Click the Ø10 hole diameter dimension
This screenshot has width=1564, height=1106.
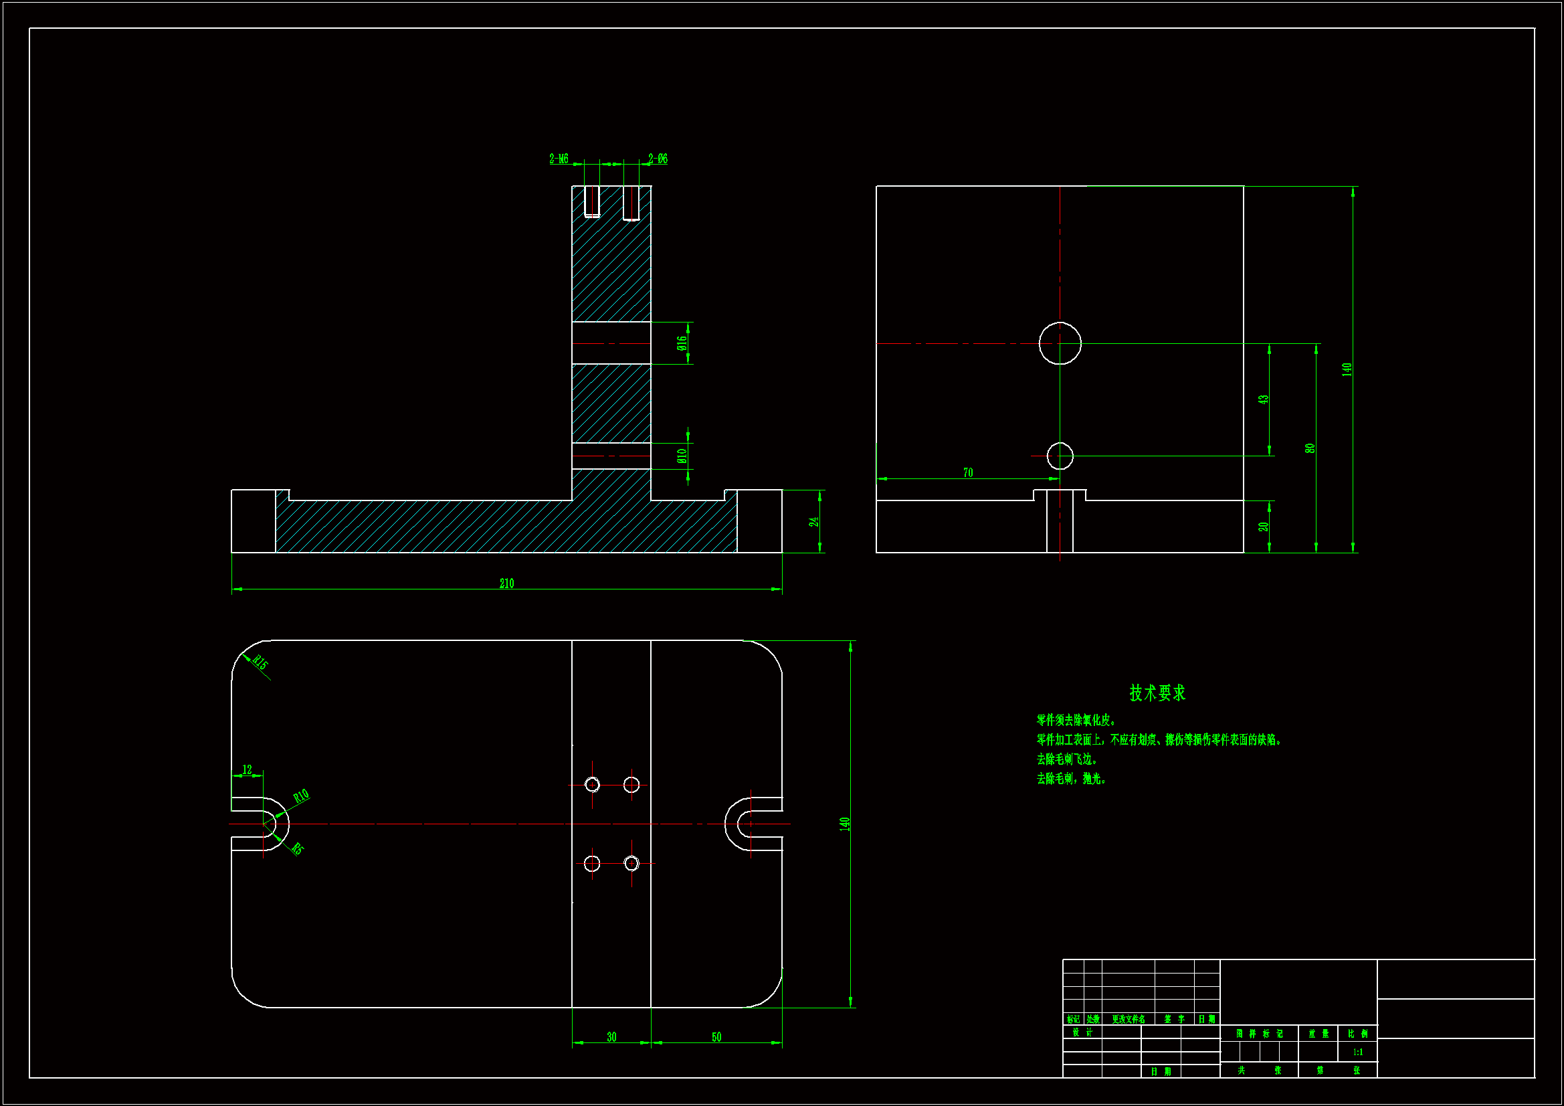(x=682, y=455)
